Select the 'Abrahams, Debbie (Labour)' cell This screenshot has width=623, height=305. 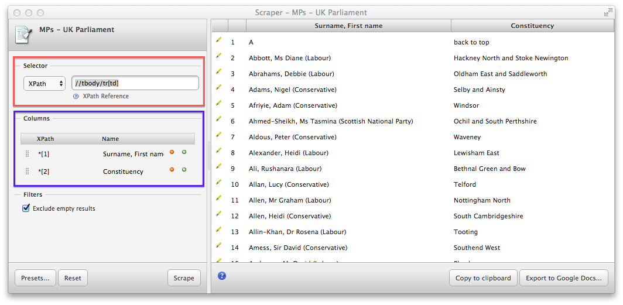tap(291, 74)
